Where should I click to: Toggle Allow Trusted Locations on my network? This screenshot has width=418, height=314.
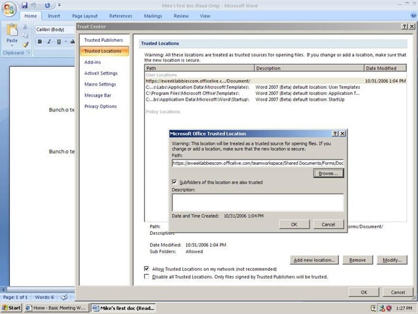[146, 269]
